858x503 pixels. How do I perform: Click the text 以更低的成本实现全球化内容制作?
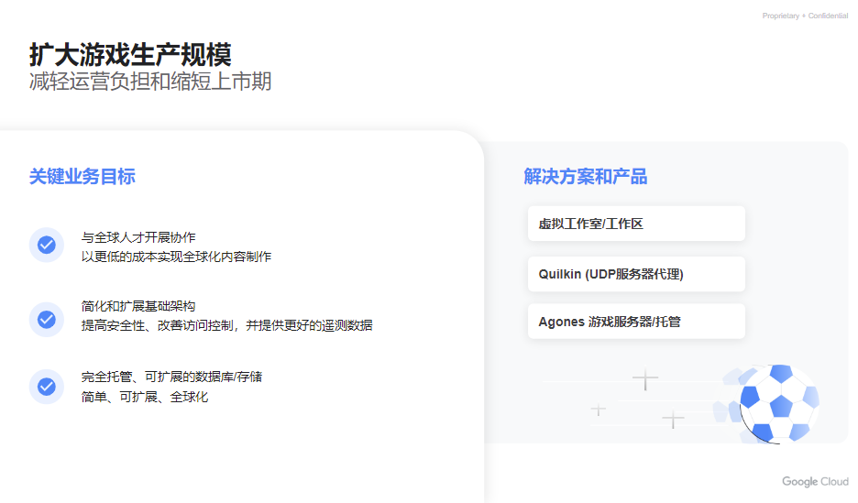176,257
